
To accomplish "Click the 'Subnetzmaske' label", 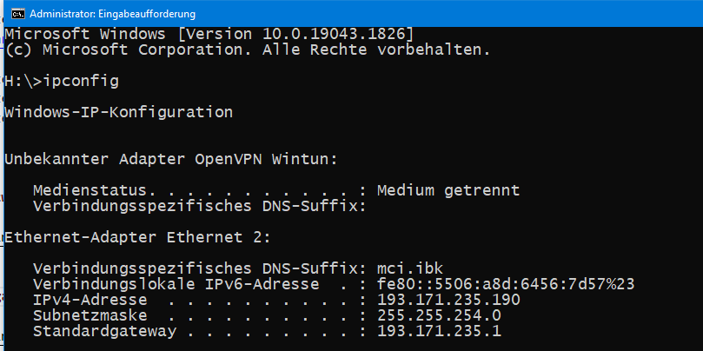I will coord(90,315).
